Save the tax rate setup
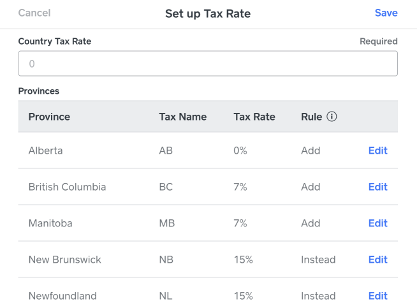The image size is (417, 308). point(386,13)
